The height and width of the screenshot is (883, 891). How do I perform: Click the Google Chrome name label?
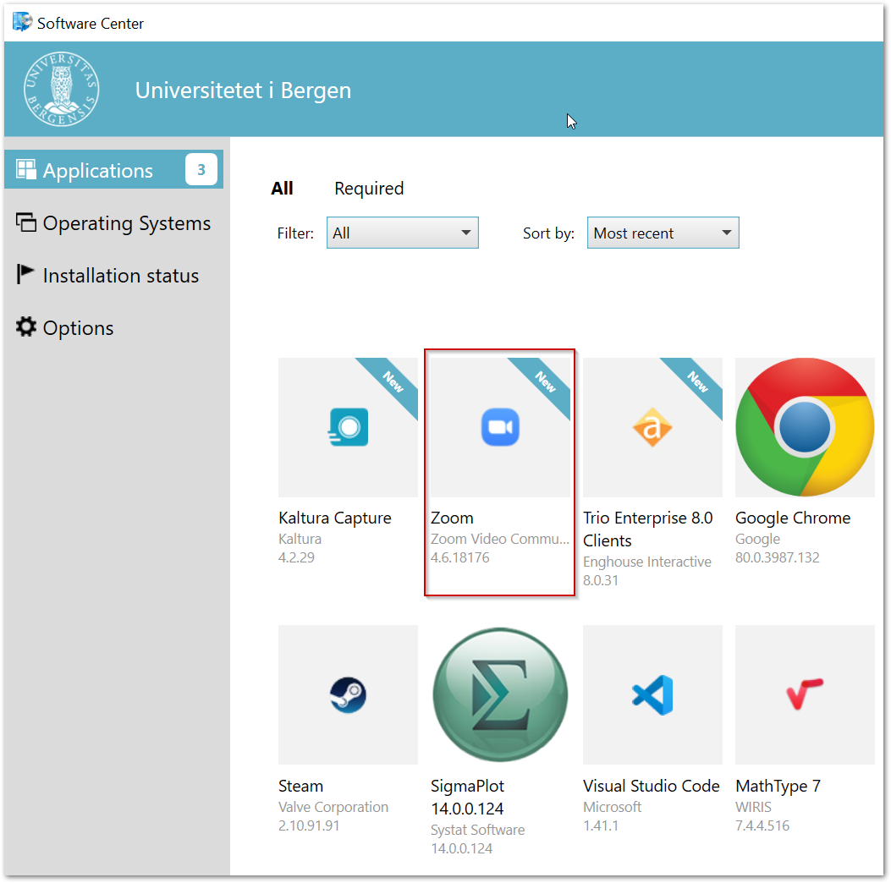[x=793, y=518]
